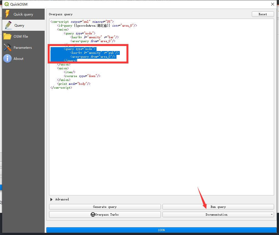Screen dimensions: 279x235
Task: Show the About tab
Action: tap(24, 58)
